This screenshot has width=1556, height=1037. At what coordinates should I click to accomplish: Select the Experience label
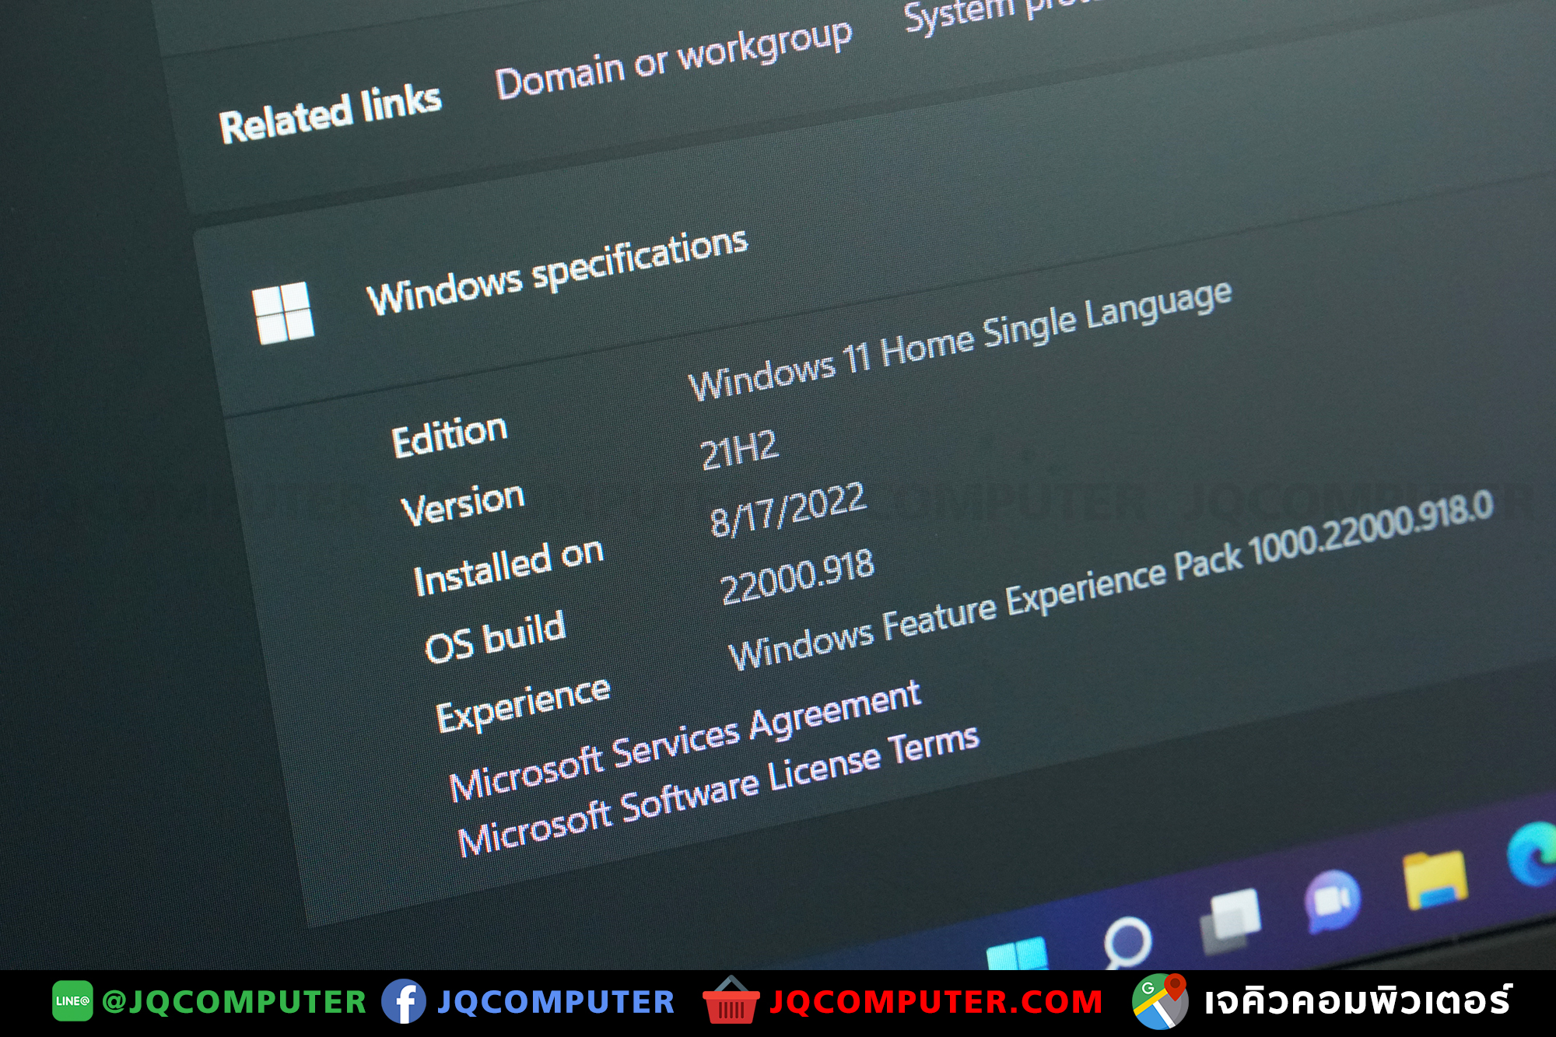coord(523,705)
